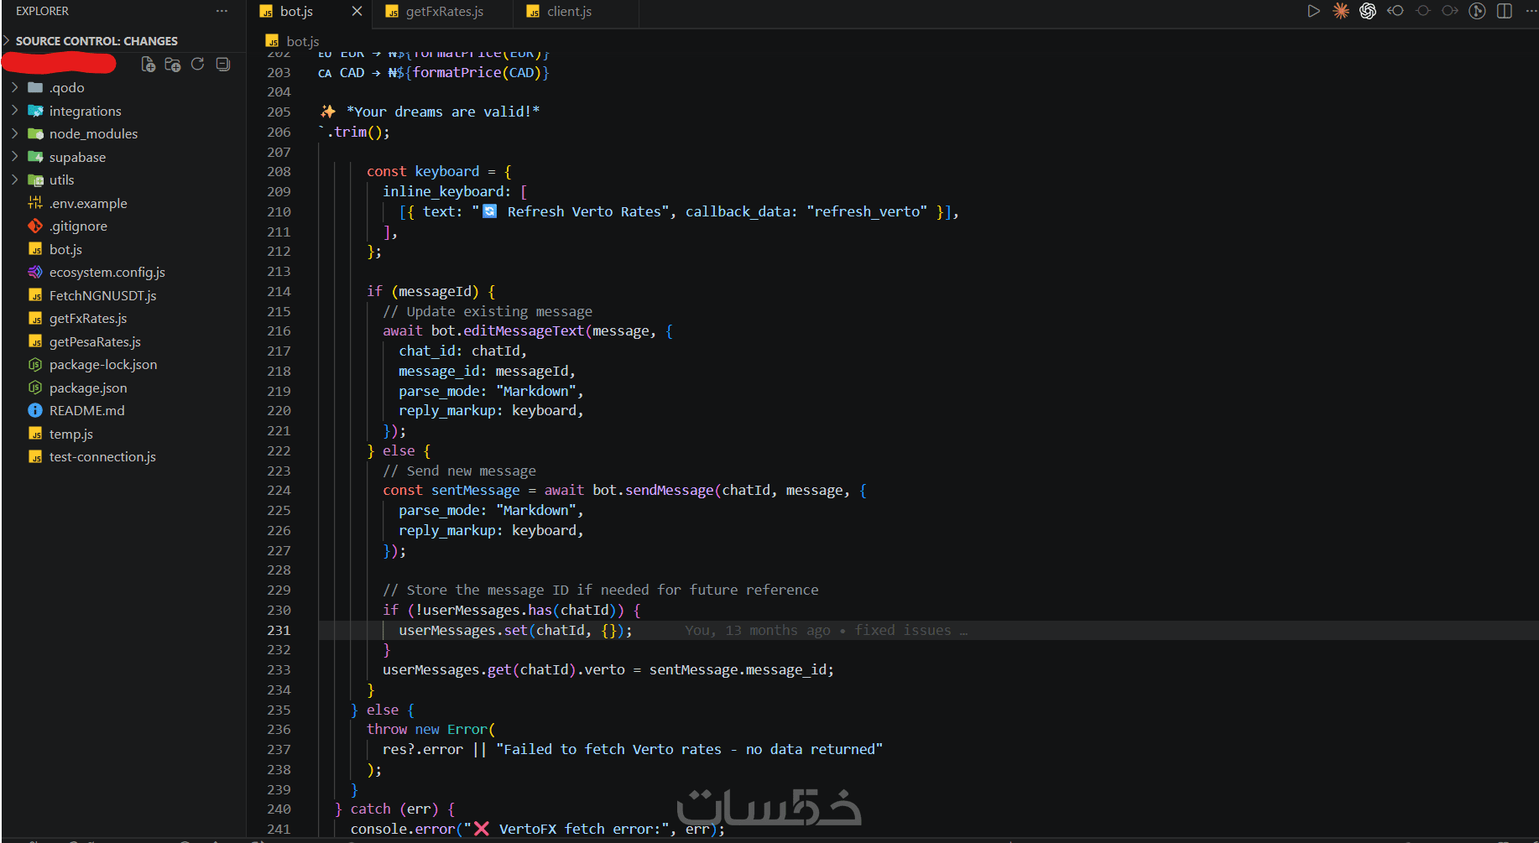This screenshot has width=1539, height=843.
Task: Click line number 231 in the gutter
Action: point(279,630)
